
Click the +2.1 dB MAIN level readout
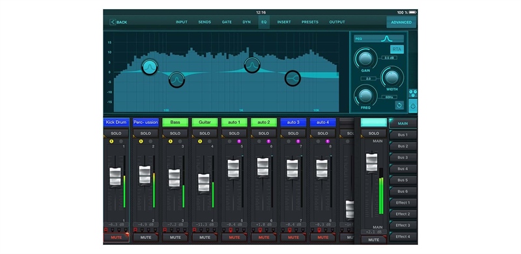(x=374, y=232)
